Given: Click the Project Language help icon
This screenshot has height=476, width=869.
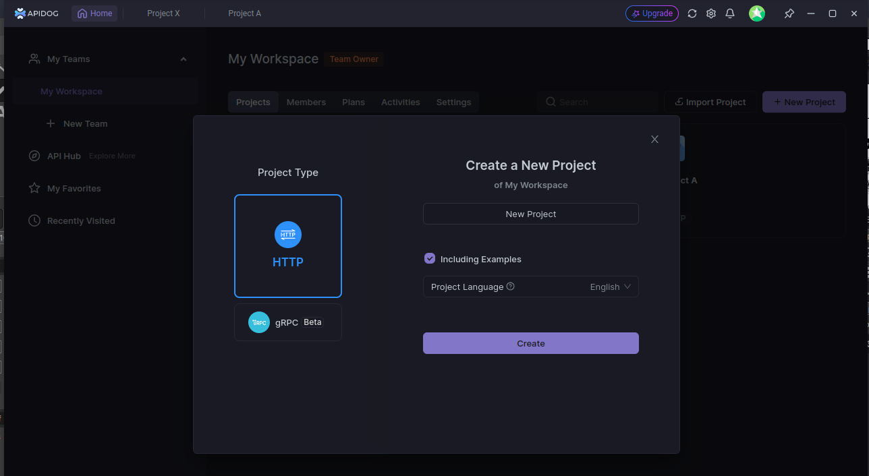Looking at the screenshot, I should coord(511,287).
